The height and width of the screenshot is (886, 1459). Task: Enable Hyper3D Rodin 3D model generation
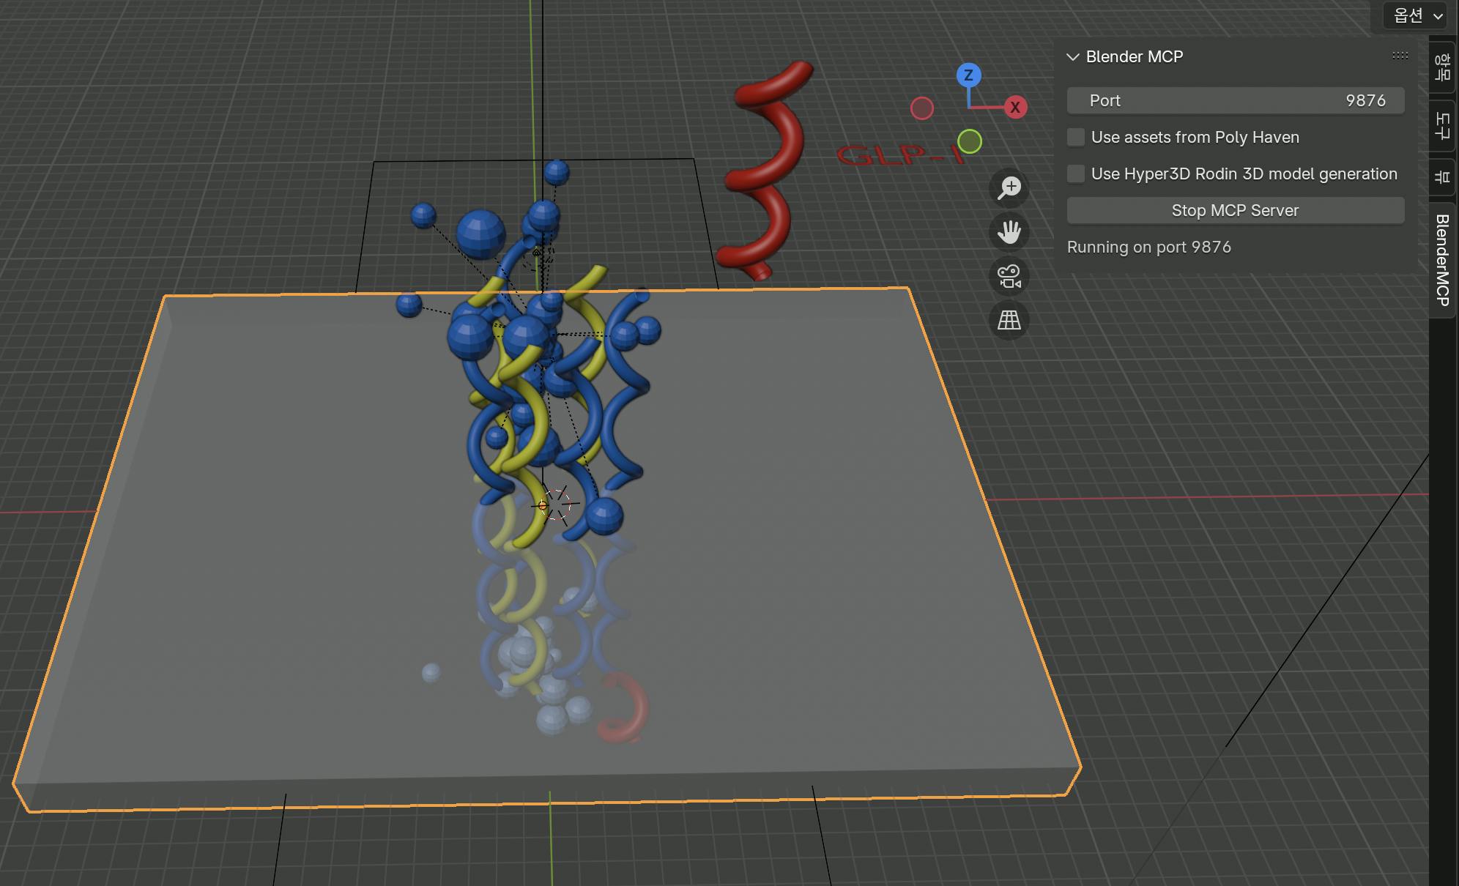pyautogui.click(x=1076, y=174)
